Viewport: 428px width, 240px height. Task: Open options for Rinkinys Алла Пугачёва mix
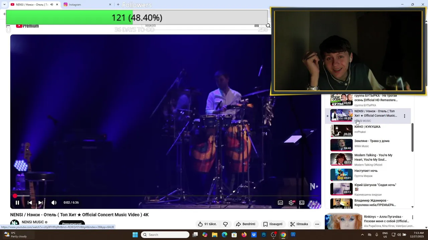tap(412, 217)
